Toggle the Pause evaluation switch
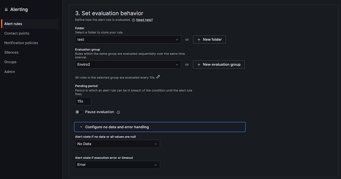 [79, 112]
